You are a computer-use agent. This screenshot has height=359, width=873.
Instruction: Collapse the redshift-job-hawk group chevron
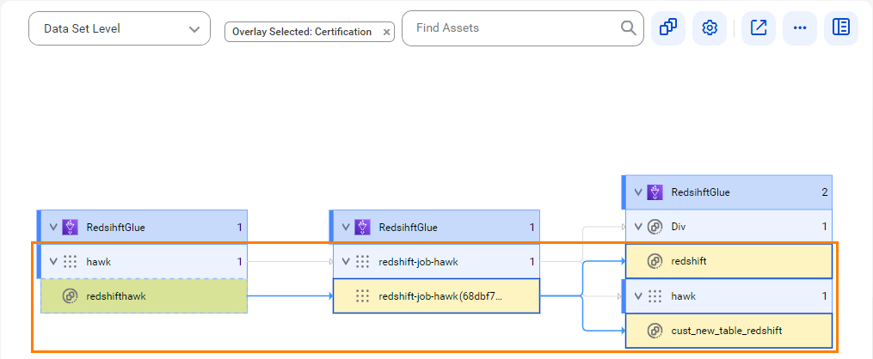click(x=347, y=261)
